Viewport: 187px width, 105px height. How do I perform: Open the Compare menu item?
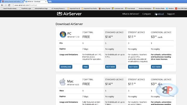click(x=147, y=14)
